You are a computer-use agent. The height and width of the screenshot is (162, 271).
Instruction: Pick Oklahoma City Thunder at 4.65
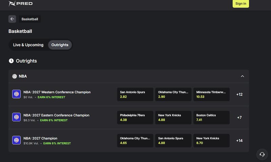pos(135,141)
